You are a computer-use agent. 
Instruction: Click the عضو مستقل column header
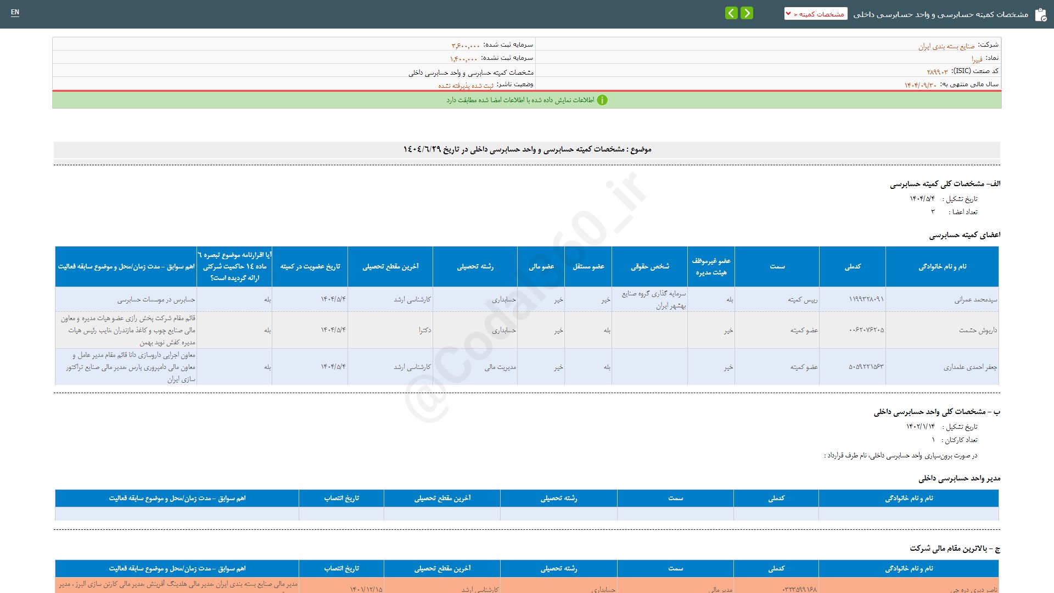(588, 267)
